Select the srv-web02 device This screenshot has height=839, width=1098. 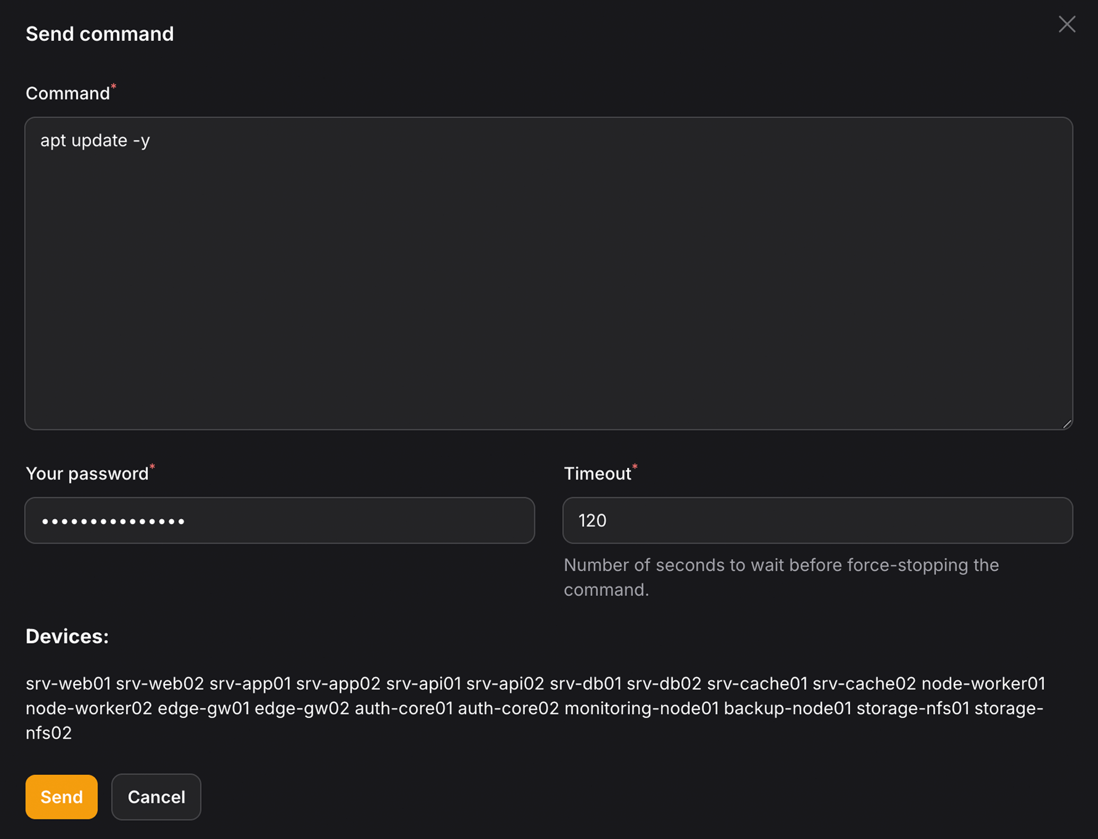pyautogui.click(x=160, y=684)
